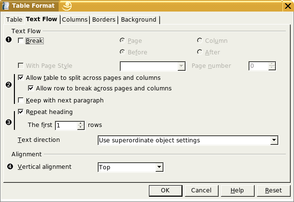The height and width of the screenshot is (202, 294).
Task: Click the first rows number field
Action: coord(66,125)
